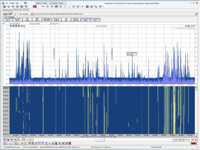Zoom out using spectrum magnifier minus icon
Viewport: 200px width, 150px height.
(x=19, y=26)
